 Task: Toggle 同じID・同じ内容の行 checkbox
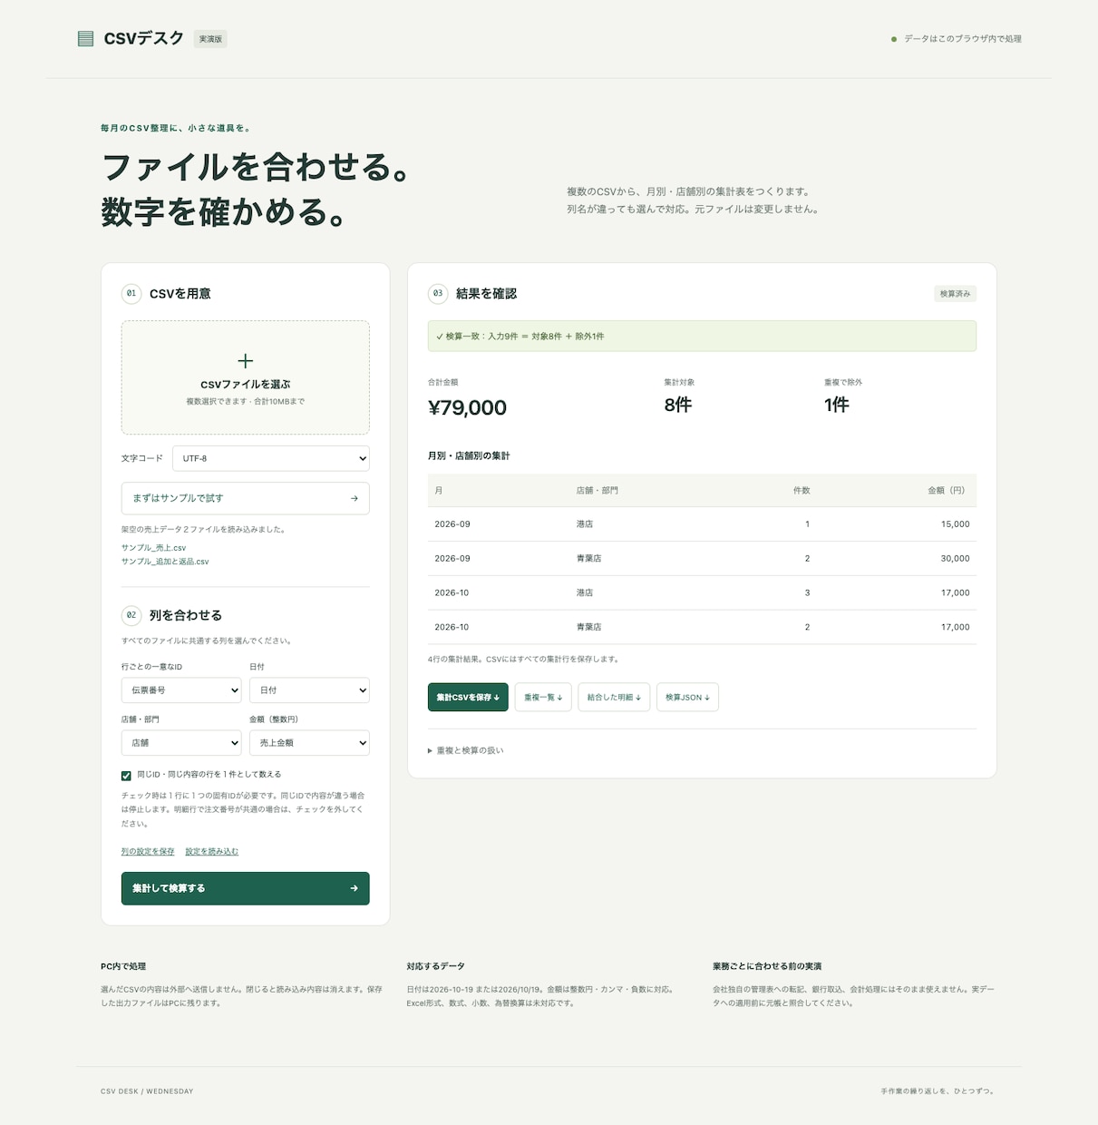(126, 776)
